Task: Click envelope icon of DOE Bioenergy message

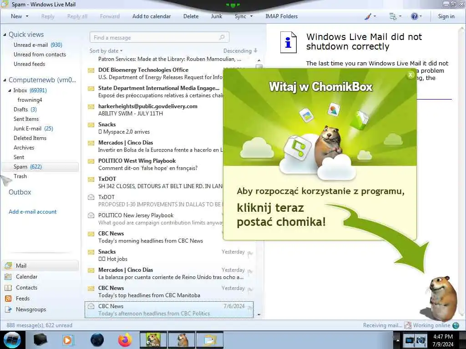Action: point(91,70)
